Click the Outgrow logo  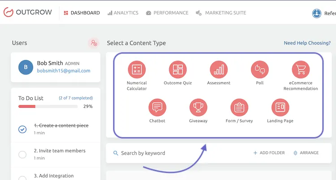(28, 12)
